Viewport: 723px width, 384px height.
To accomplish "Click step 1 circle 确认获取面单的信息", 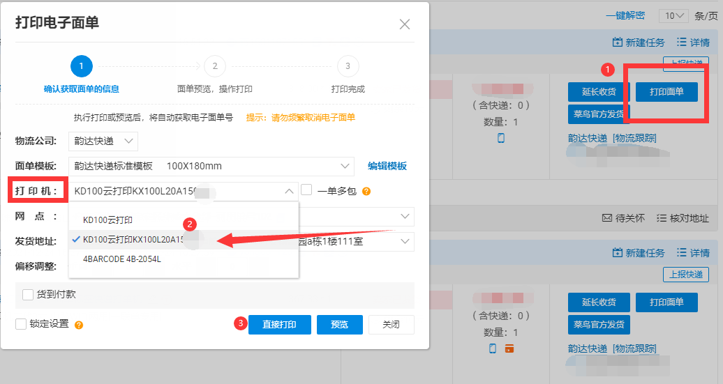I will point(82,66).
